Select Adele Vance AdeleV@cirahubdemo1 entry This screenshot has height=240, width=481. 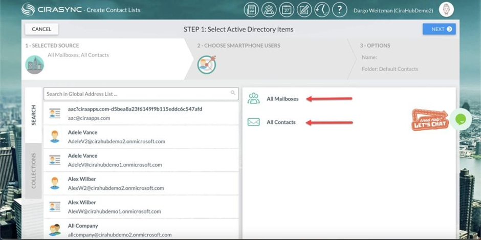pos(141,160)
